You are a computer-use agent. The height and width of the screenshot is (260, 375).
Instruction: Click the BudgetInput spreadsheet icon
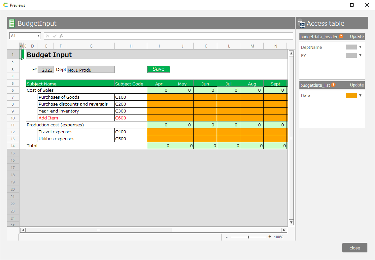(12, 23)
